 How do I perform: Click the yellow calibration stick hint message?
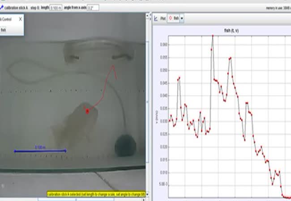point(96,194)
